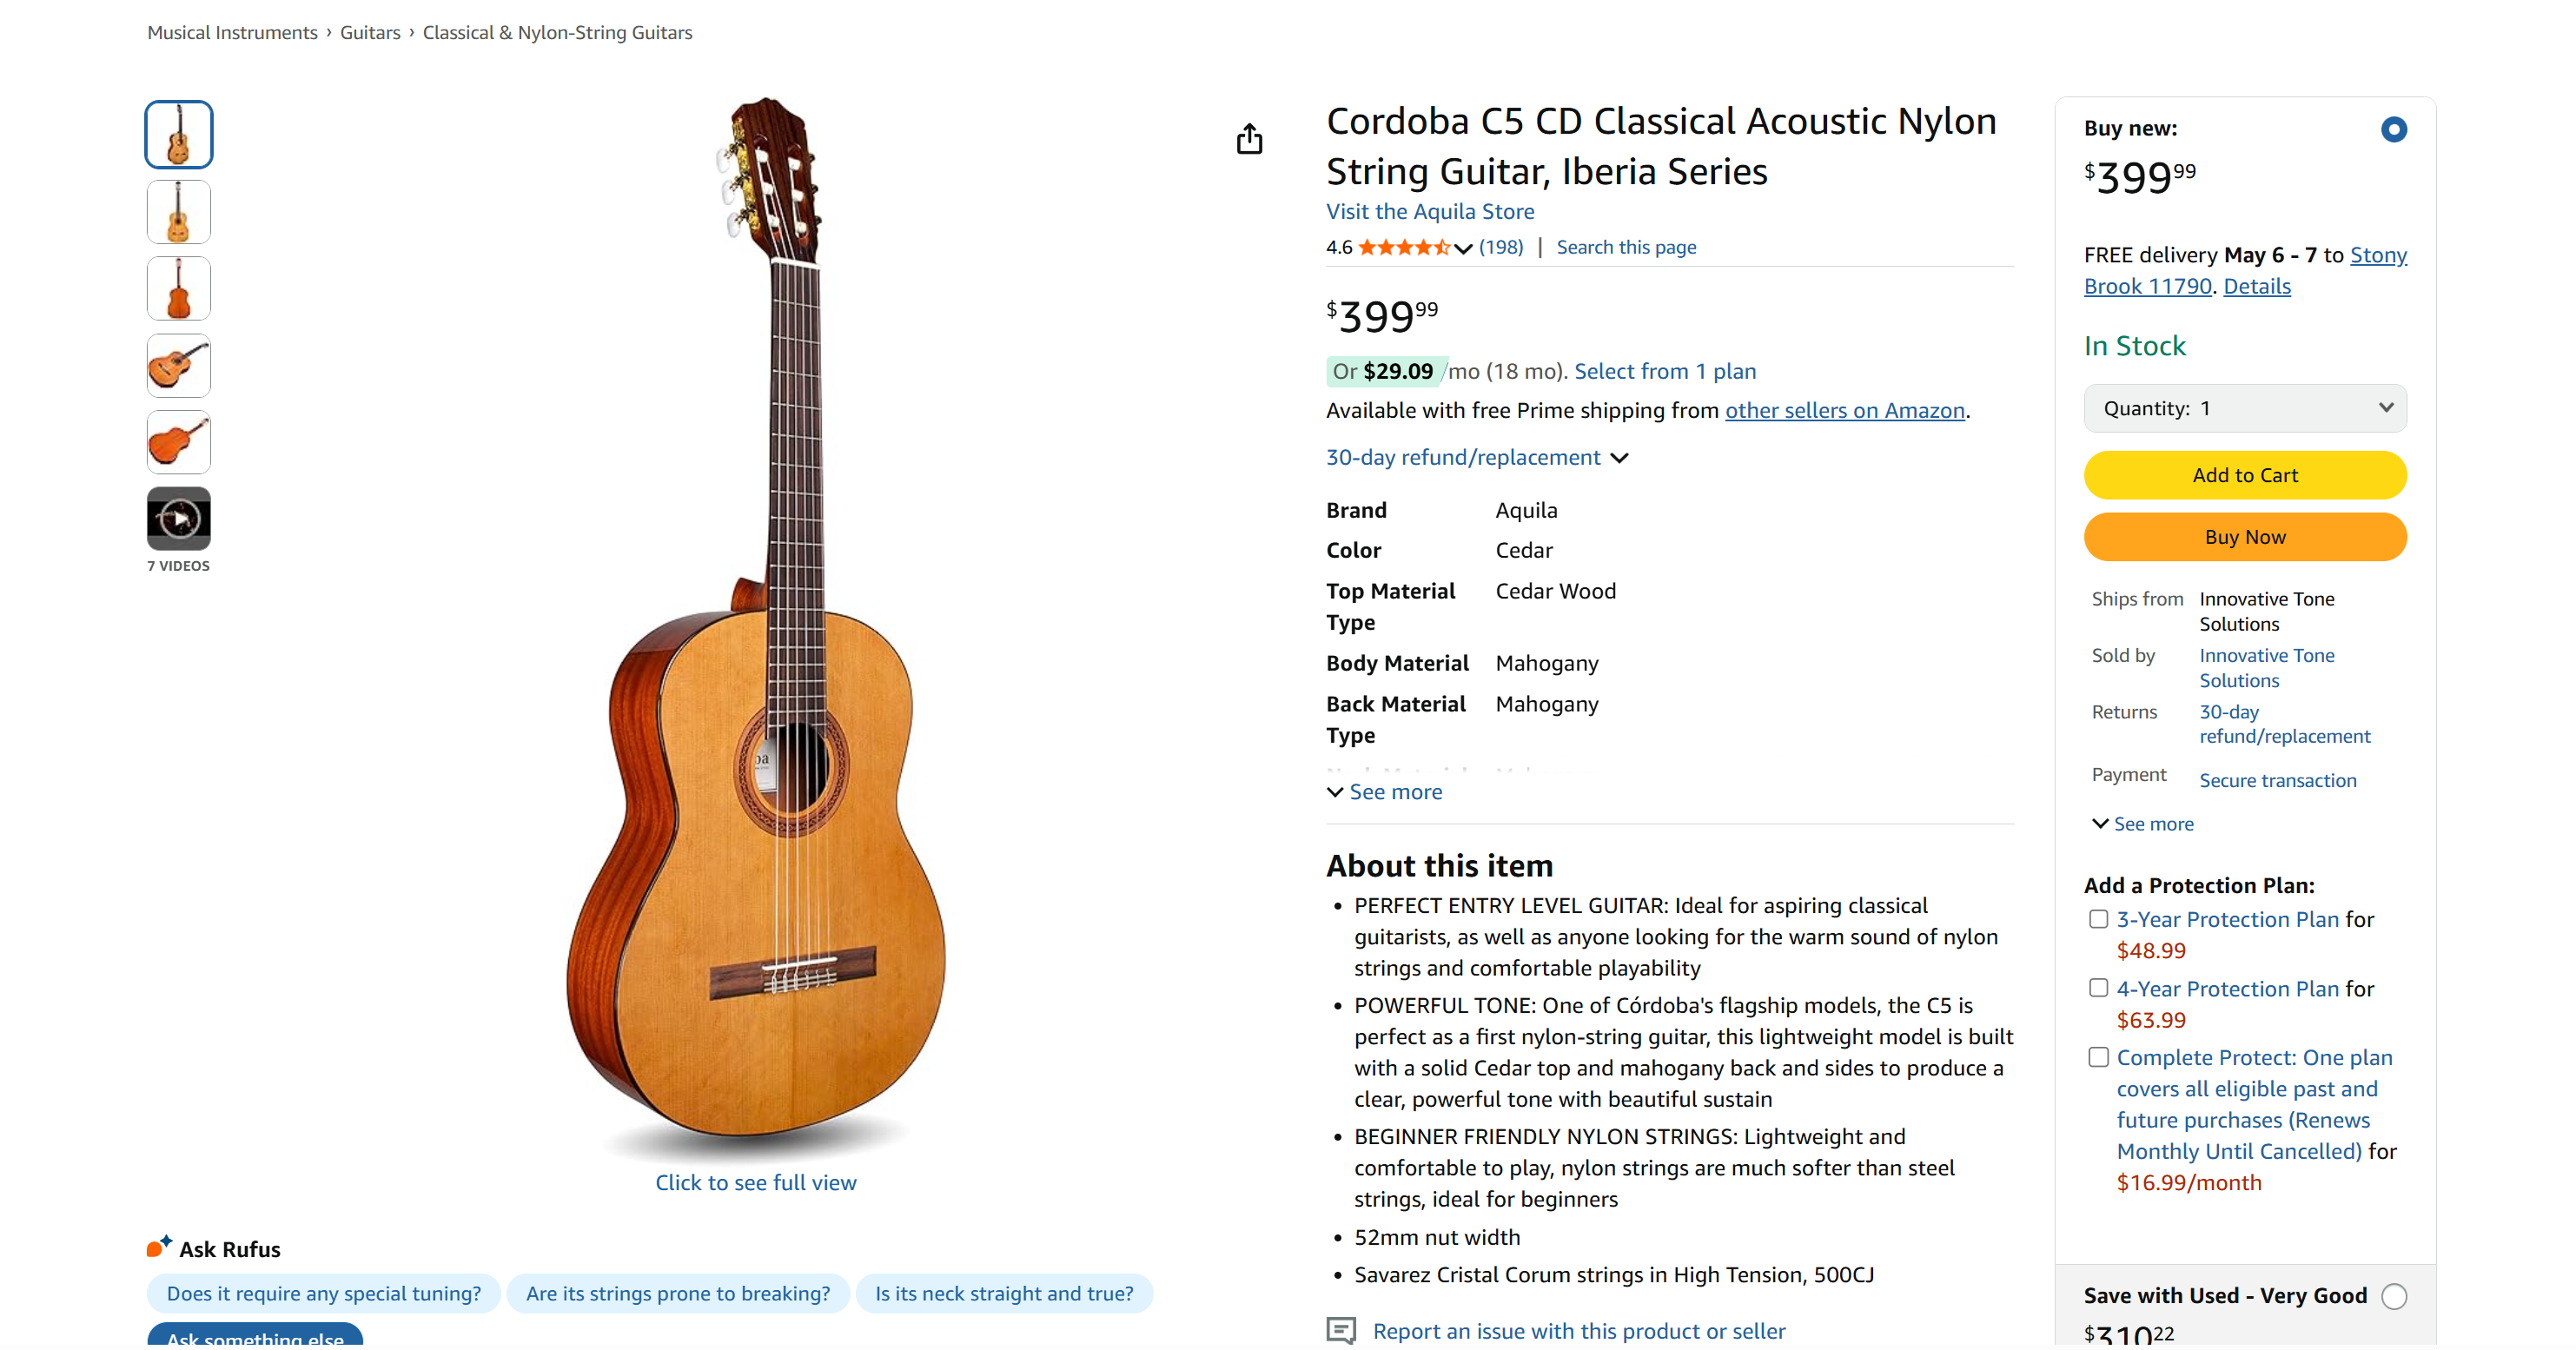Open the Guitars breadcrumb category

[370, 33]
